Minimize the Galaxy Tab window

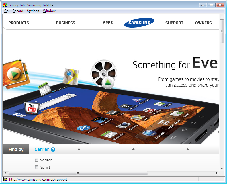coord(203,5)
